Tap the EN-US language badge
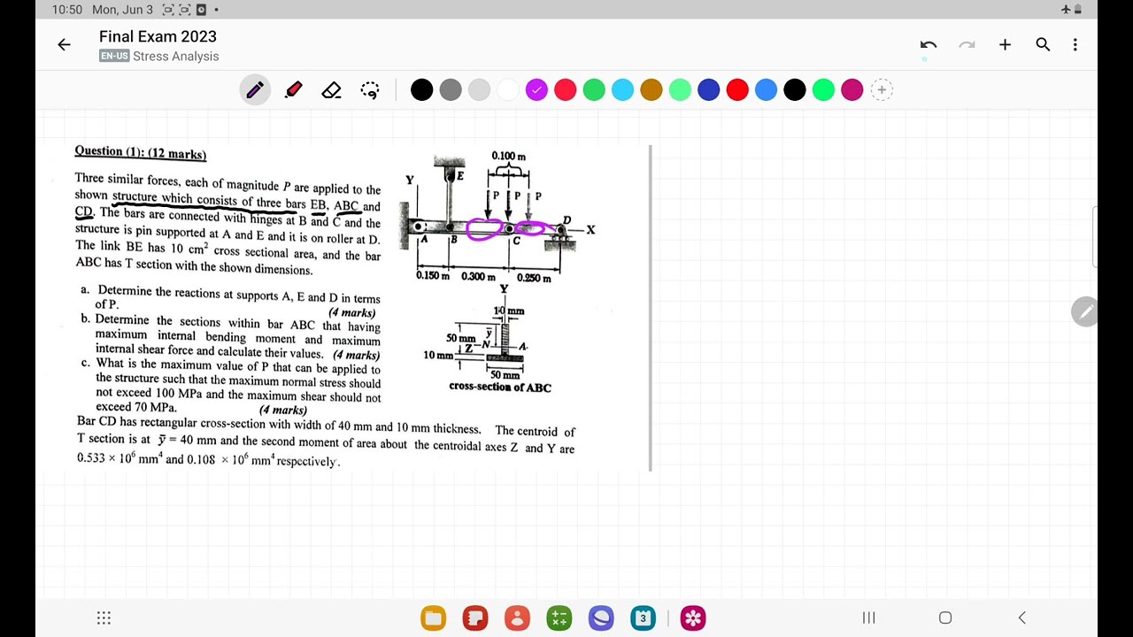Image resolution: width=1133 pixels, height=637 pixels. [114, 57]
